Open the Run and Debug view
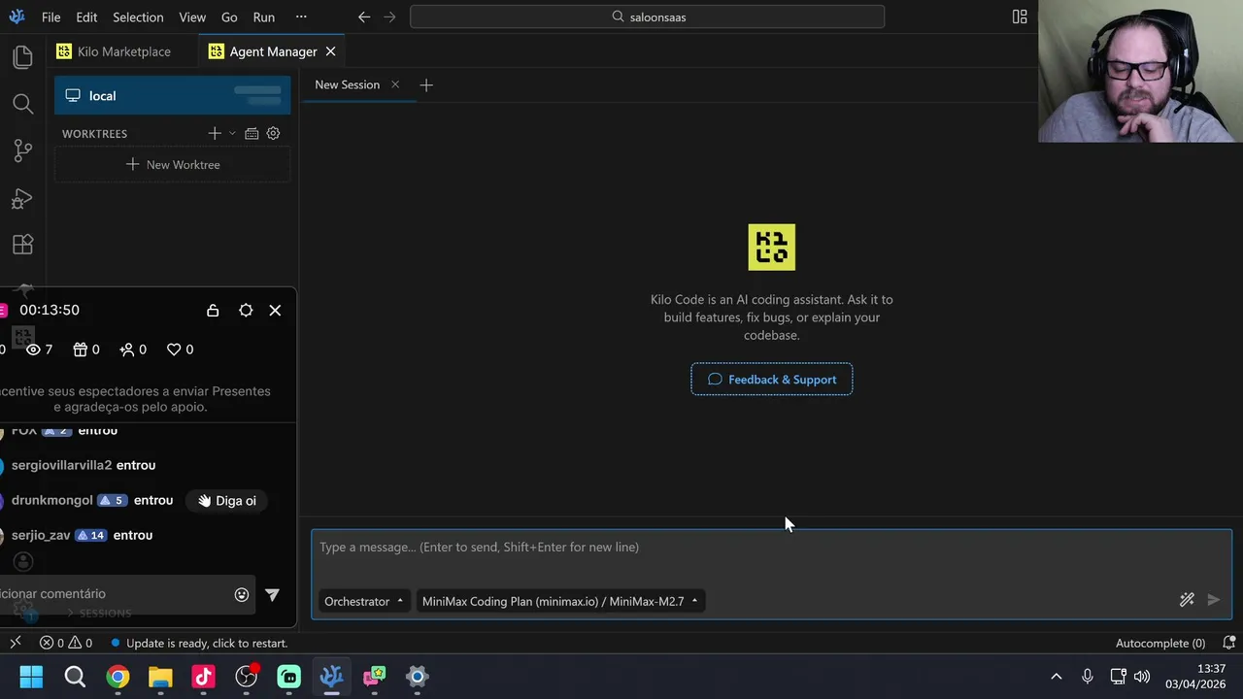Viewport: 1243px width, 699px height. [x=22, y=198]
